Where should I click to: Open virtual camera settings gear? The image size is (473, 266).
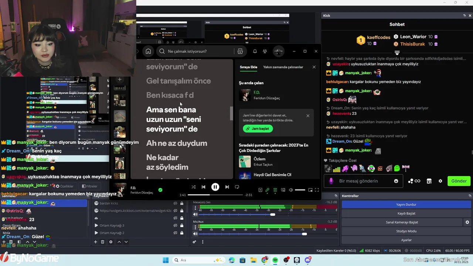467,222
